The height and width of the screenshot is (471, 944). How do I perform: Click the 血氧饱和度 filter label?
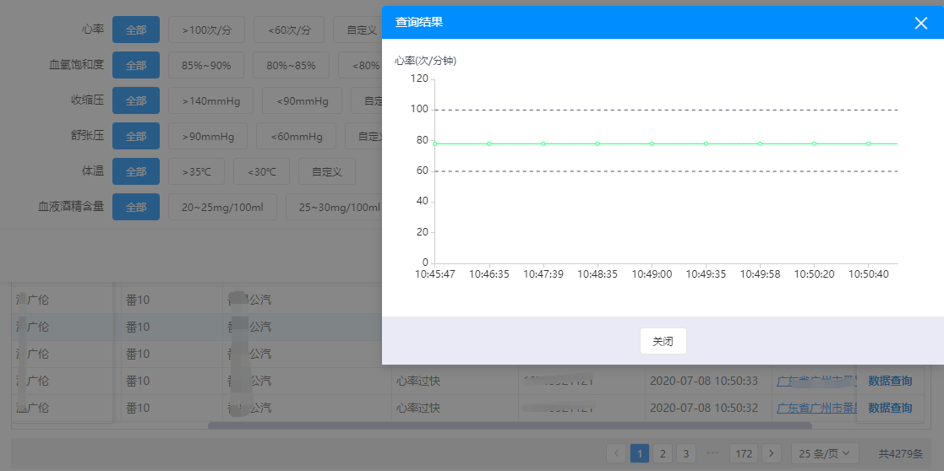76,65
